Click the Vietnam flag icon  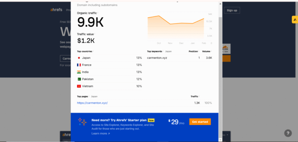pos(79,86)
